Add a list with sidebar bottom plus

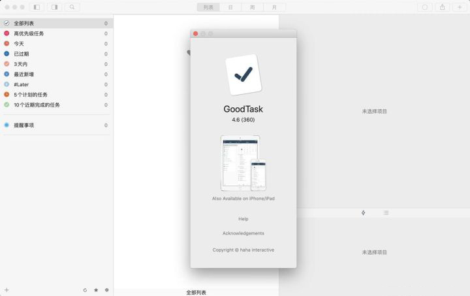7,289
